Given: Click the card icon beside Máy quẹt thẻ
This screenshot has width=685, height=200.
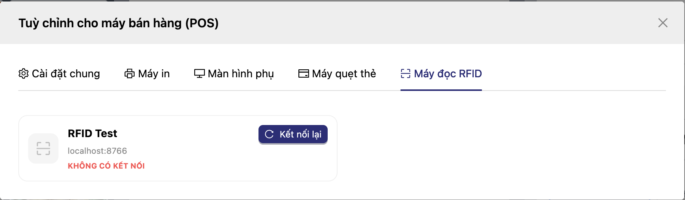Looking at the screenshot, I should [x=304, y=73].
